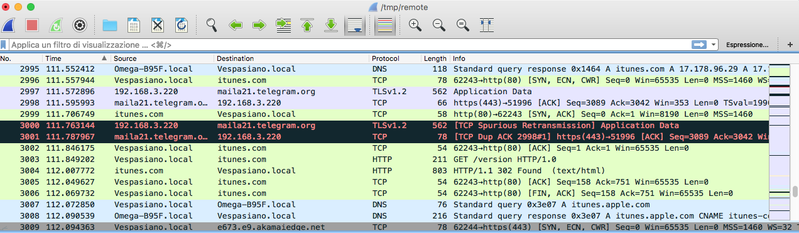Image resolution: width=799 pixels, height=233 pixels.
Task: Select packet 3001 TCP Dup ACK row
Action: pyautogui.click(x=384, y=136)
